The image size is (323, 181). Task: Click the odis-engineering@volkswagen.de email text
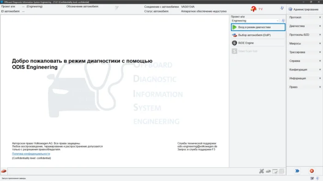pos(197,147)
